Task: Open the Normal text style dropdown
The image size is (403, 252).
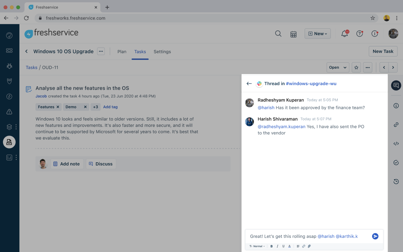Action: pos(257,246)
